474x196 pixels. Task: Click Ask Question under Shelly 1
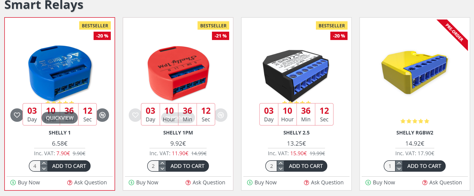[x=87, y=183]
